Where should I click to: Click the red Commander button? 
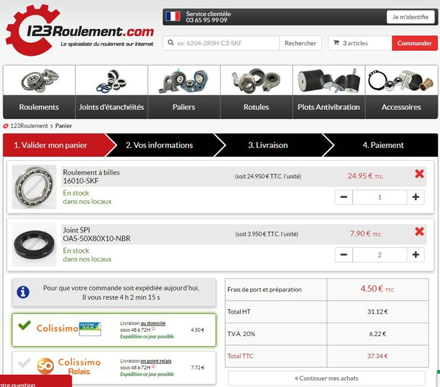[x=415, y=43]
